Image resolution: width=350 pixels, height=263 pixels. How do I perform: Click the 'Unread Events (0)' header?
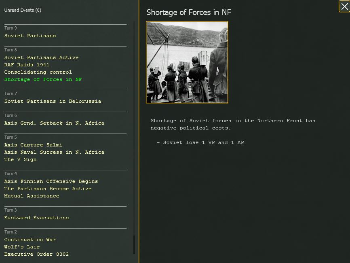coord(23,10)
